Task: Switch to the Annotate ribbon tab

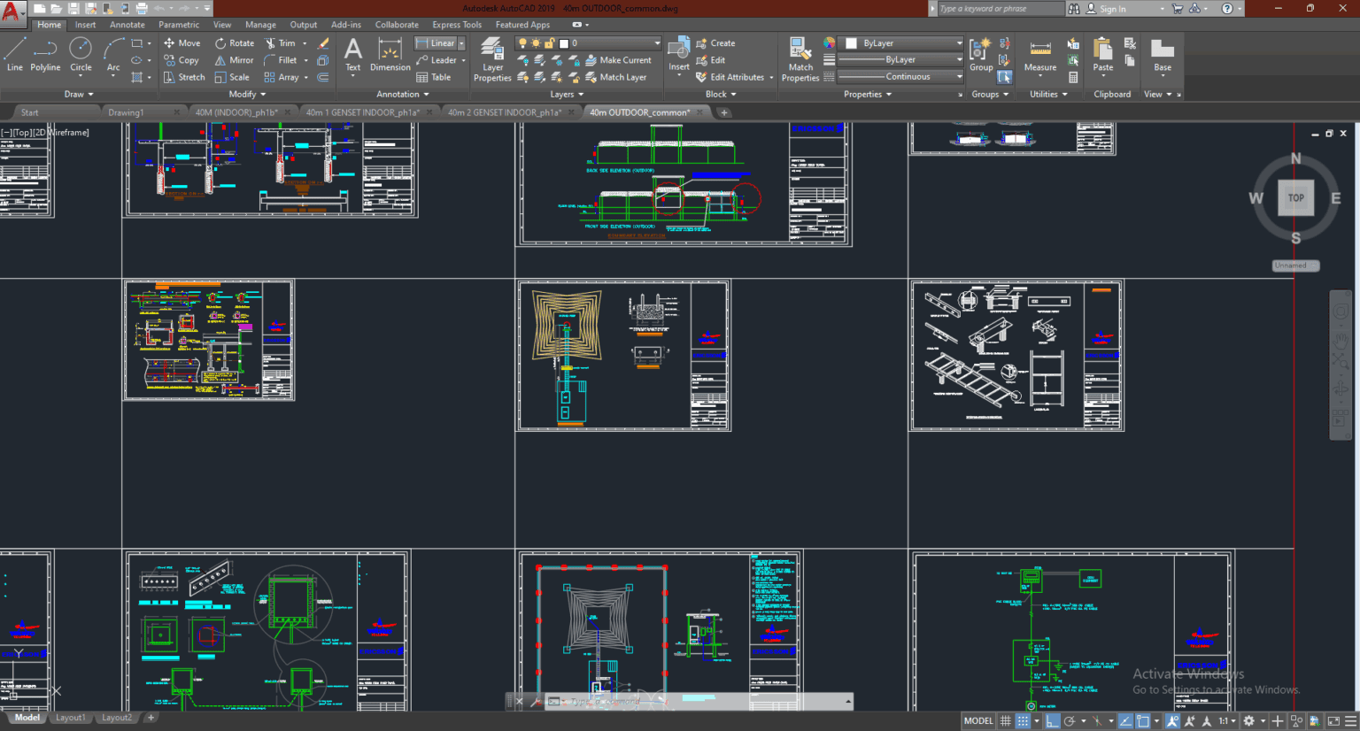Action: (x=127, y=24)
